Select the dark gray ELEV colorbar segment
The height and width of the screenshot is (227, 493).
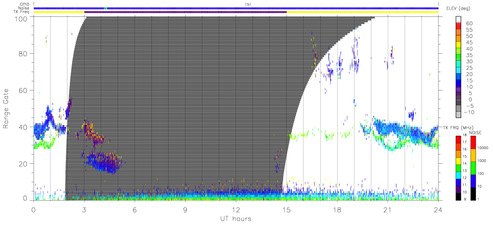point(458,102)
